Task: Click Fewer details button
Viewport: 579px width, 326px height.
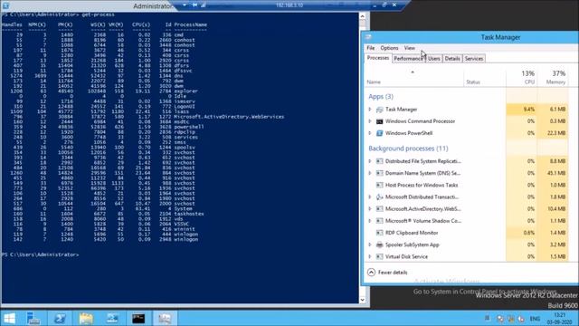Action: click(x=388, y=273)
